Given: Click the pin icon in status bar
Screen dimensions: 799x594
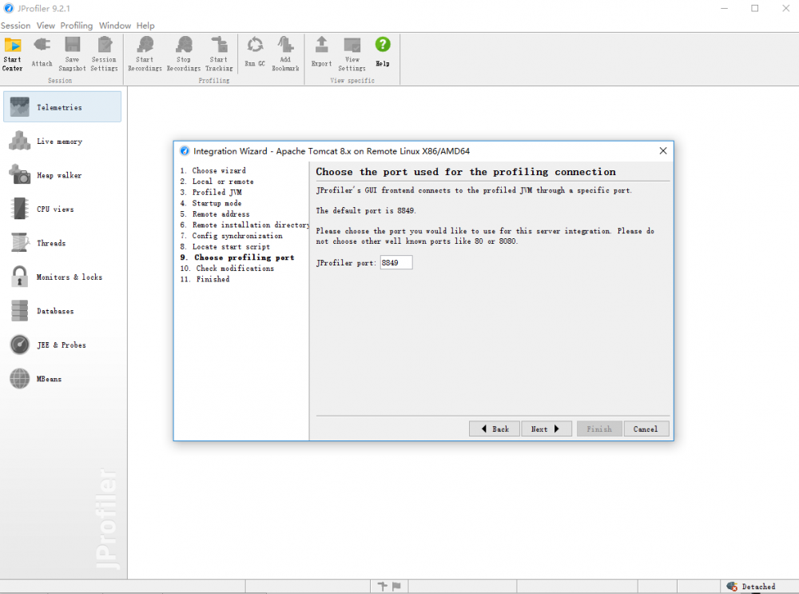Looking at the screenshot, I should [x=382, y=586].
